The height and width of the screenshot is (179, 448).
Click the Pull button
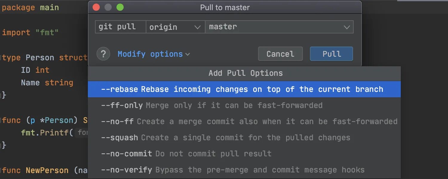[x=332, y=54]
